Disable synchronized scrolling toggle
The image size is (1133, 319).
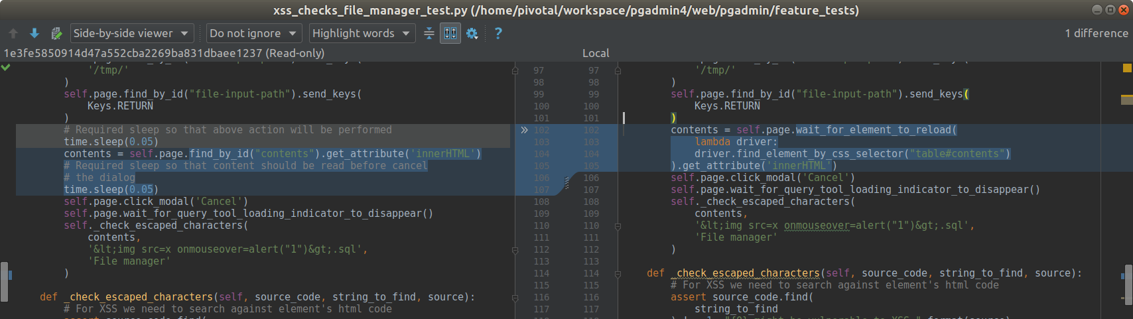coord(450,33)
